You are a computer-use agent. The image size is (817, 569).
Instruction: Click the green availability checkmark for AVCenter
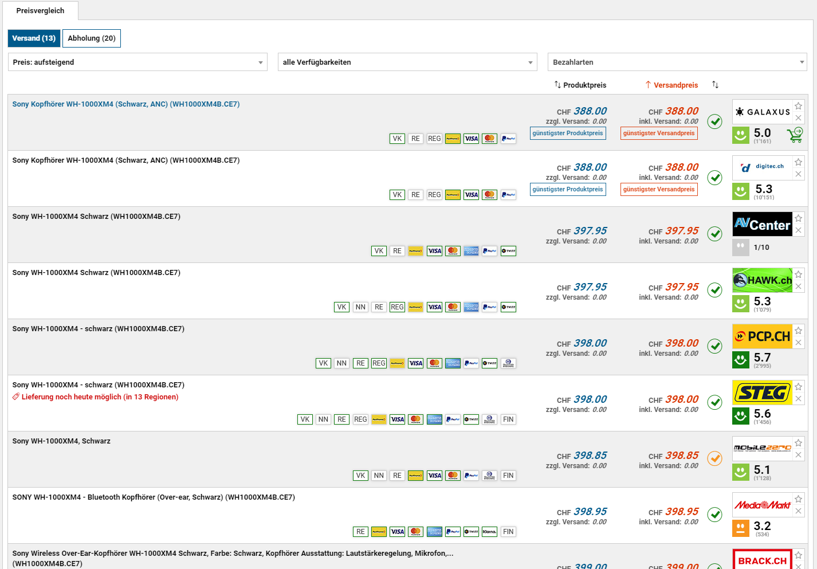(x=714, y=234)
